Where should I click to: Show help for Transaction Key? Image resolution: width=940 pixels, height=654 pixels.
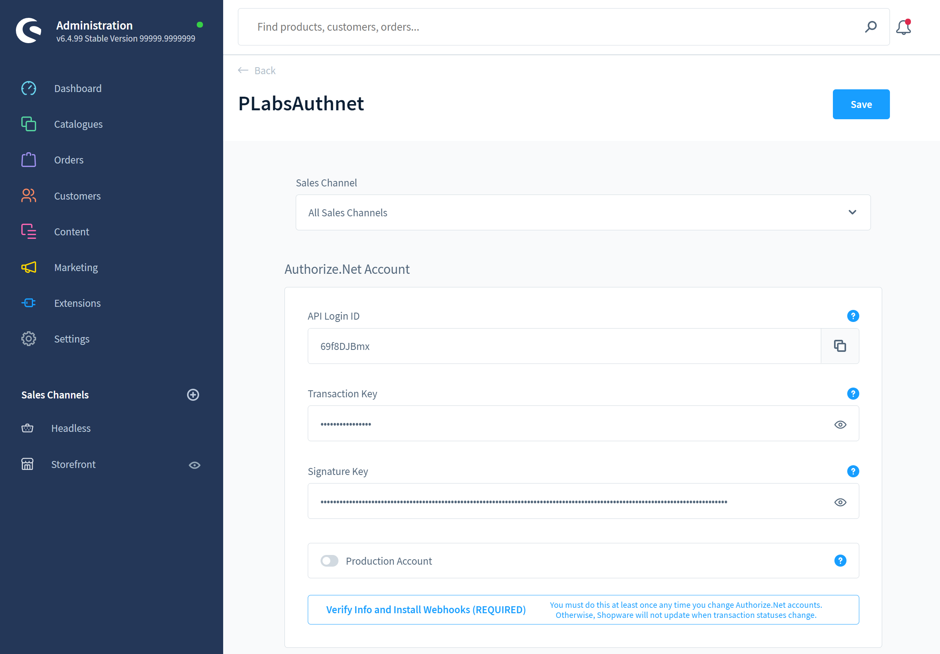853,394
